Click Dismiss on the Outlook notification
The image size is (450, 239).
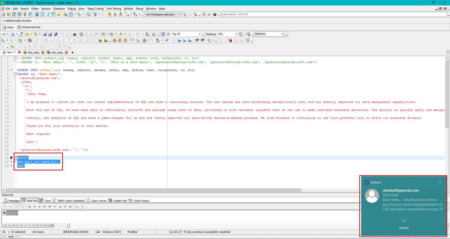(404, 228)
